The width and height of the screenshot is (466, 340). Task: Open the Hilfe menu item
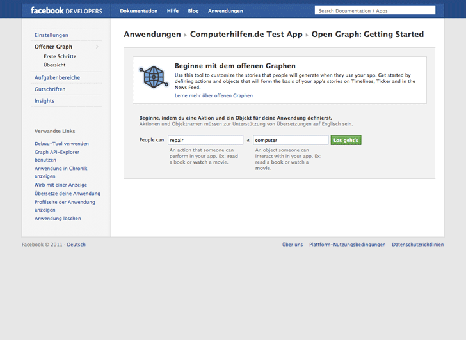pos(173,11)
